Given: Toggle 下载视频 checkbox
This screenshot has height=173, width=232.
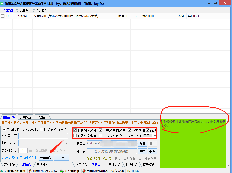Looking at the screenshot, I should tap(130, 130).
